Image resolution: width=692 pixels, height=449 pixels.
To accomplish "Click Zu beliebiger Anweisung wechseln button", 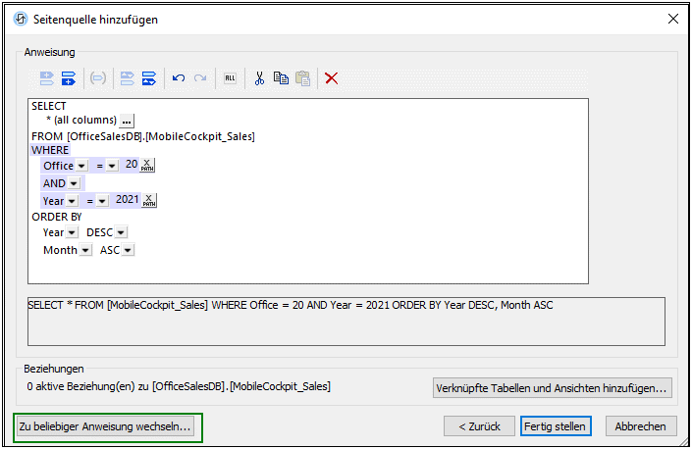I will 105,426.
